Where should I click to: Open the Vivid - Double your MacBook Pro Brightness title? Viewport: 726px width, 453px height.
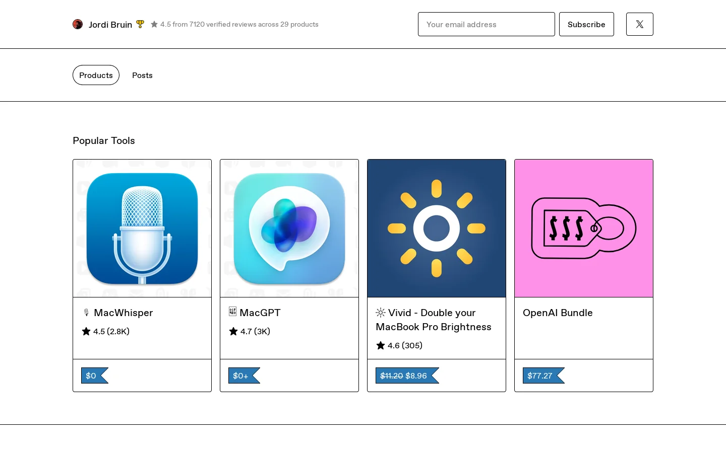tap(434, 320)
